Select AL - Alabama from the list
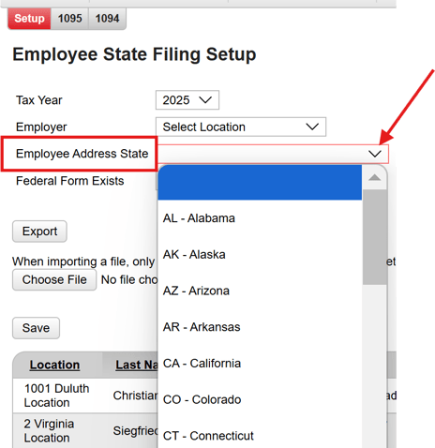The height and width of the screenshot is (448, 435). [260, 218]
